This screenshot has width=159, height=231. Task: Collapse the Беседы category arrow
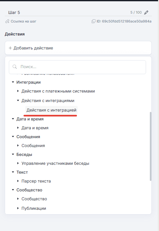point(13,154)
